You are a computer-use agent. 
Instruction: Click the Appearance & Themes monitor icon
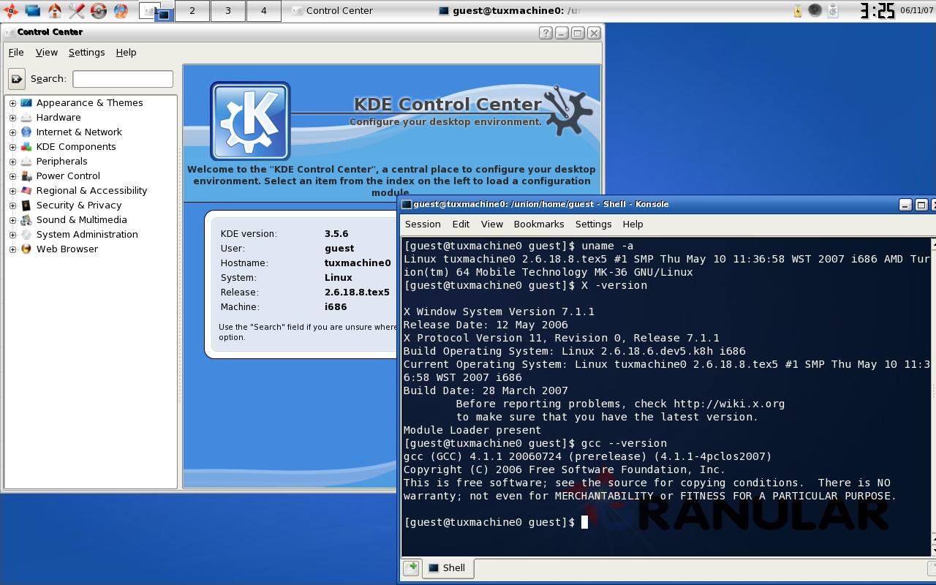tap(26, 102)
